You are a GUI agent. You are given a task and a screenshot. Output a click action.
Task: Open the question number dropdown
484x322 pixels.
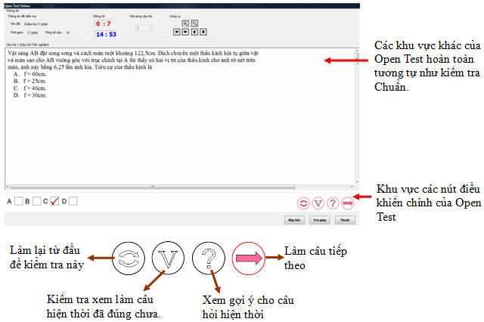click(144, 28)
